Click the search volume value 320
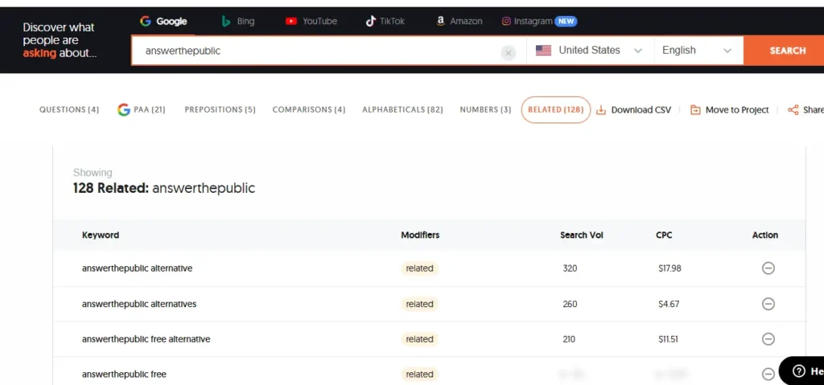Image resolution: width=824 pixels, height=385 pixels. point(570,268)
